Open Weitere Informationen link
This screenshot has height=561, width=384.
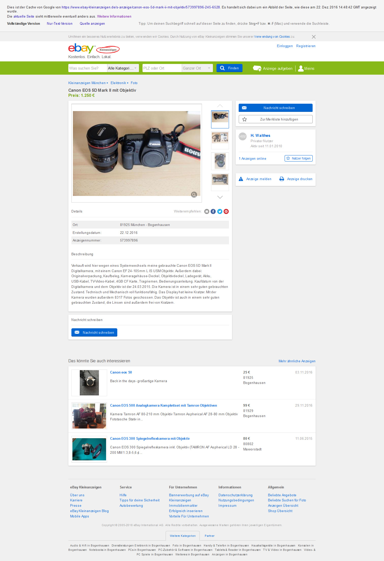(x=114, y=17)
